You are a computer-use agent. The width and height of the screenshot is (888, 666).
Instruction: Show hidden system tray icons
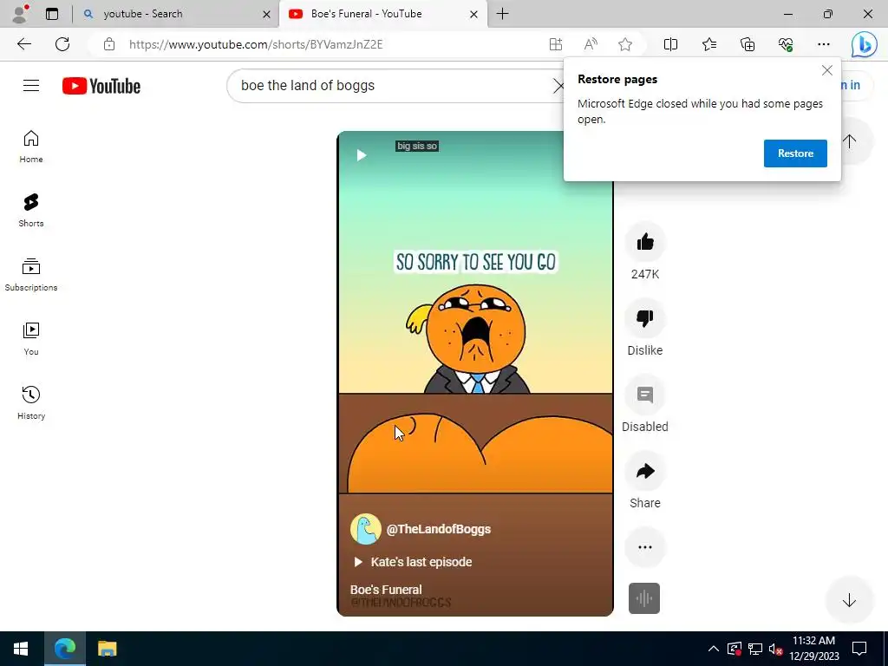[714, 649]
